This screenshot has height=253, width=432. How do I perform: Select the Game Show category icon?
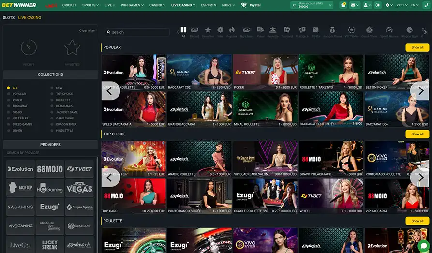coord(370,30)
